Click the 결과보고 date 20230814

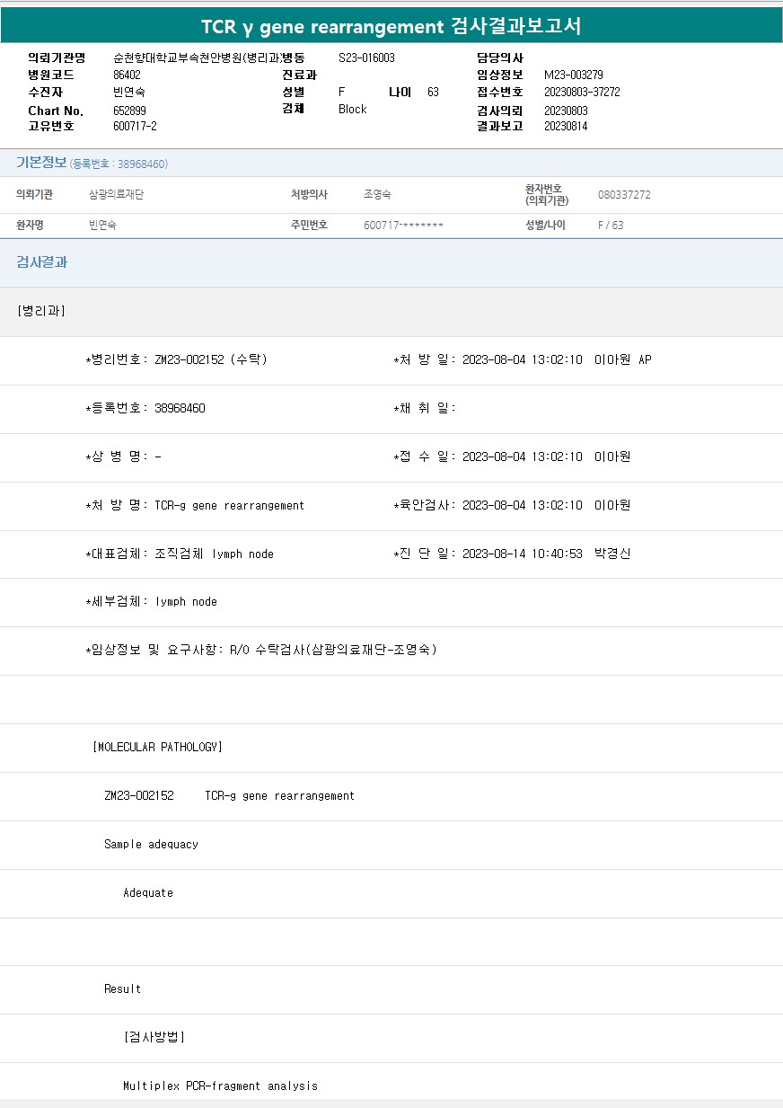pyautogui.click(x=566, y=126)
